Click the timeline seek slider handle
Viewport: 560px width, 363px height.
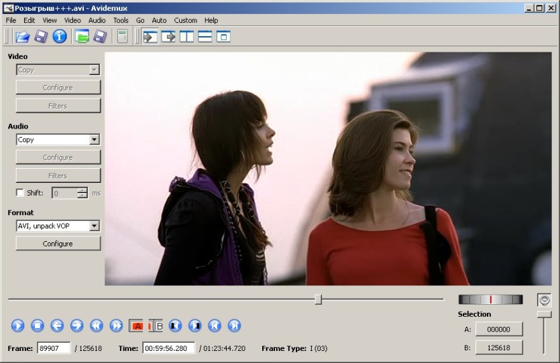pyautogui.click(x=318, y=299)
